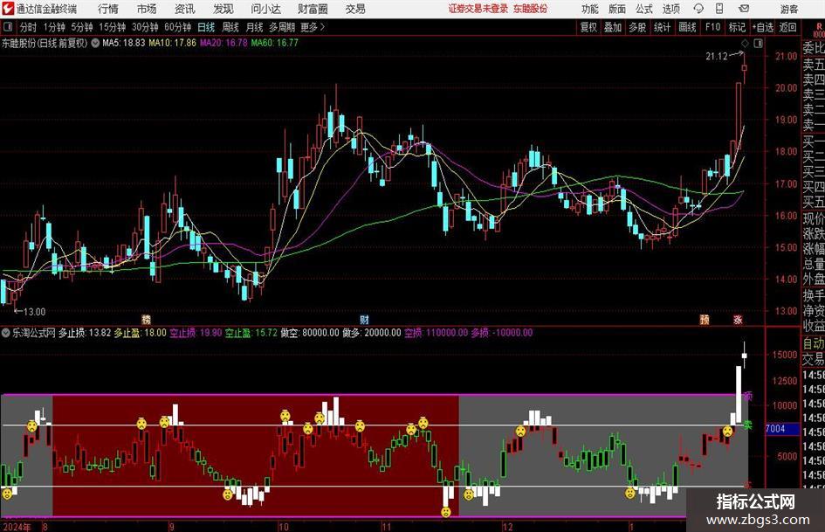Click the 证券交易未登录 login link
The height and width of the screenshot is (532, 825).
(478, 9)
